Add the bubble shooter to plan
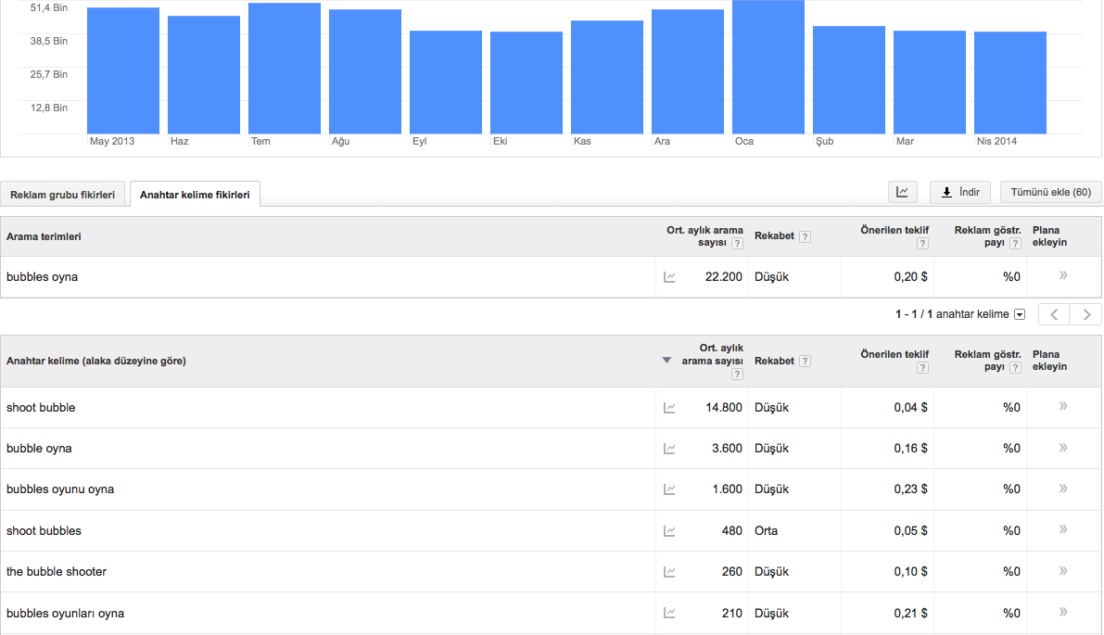The width and height of the screenshot is (1104, 635). coord(1062,571)
